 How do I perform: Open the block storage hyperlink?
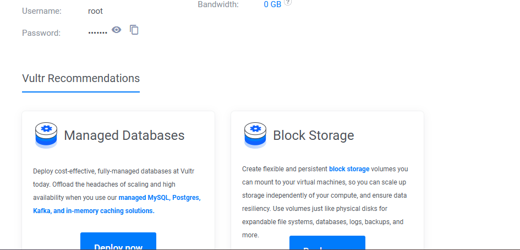click(x=349, y=169)
